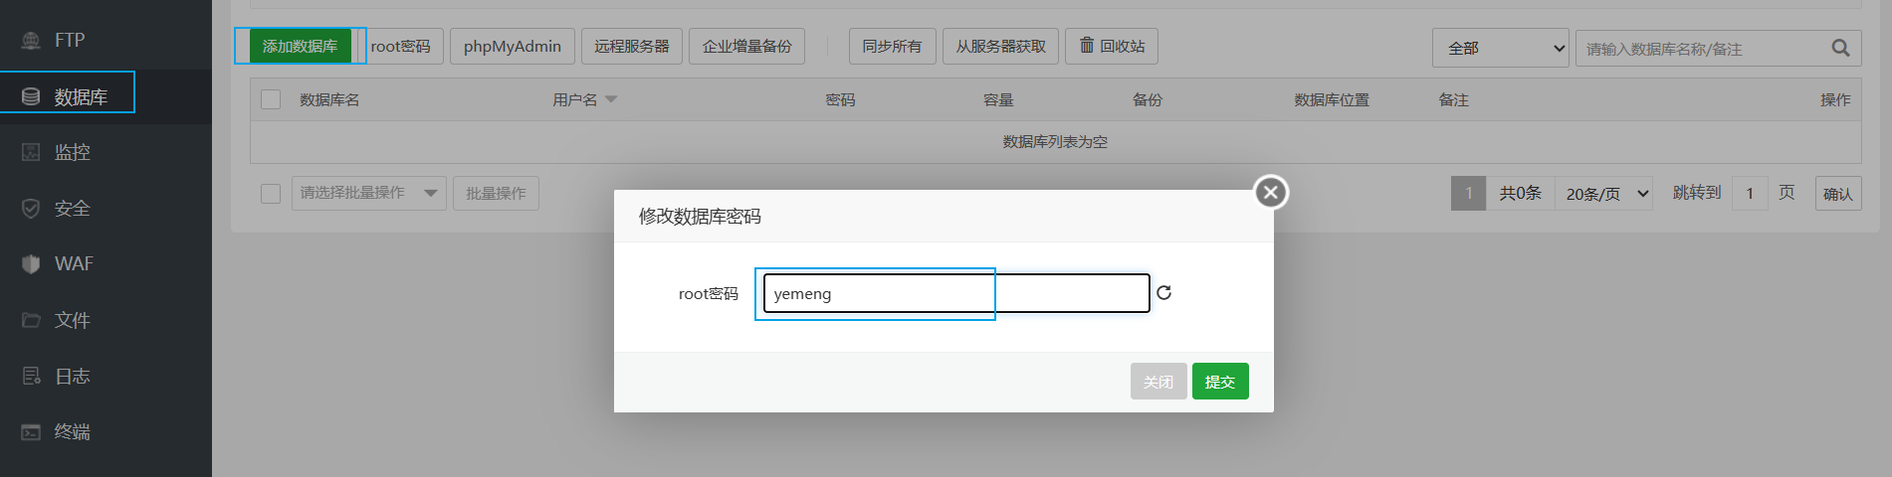Open the 终端 terminal icon in sidebar
Viewport: 1892px width, 477px height.
click(x=31, y=432)
